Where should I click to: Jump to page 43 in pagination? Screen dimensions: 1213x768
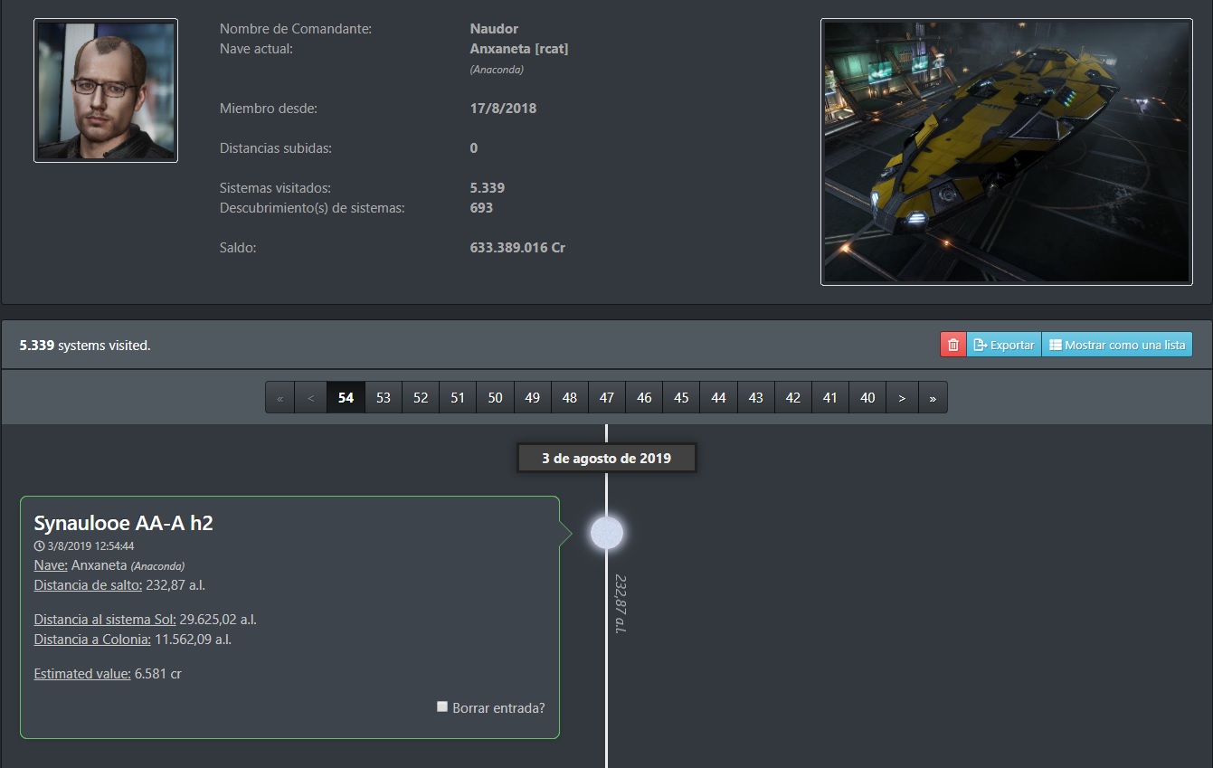pos(756,398)
